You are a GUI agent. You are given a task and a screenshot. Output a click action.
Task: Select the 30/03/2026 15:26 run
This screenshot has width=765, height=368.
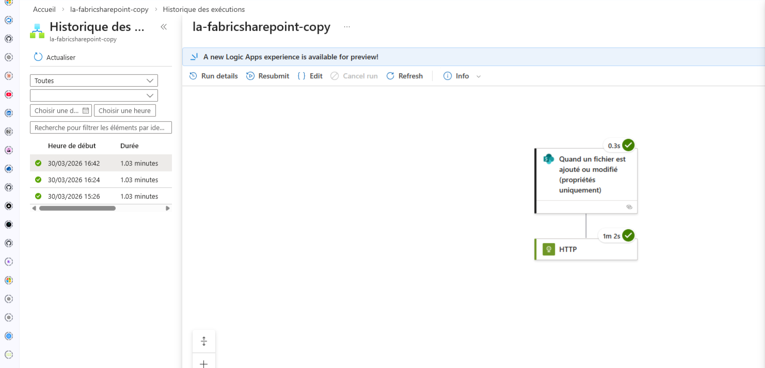[74, 196]
